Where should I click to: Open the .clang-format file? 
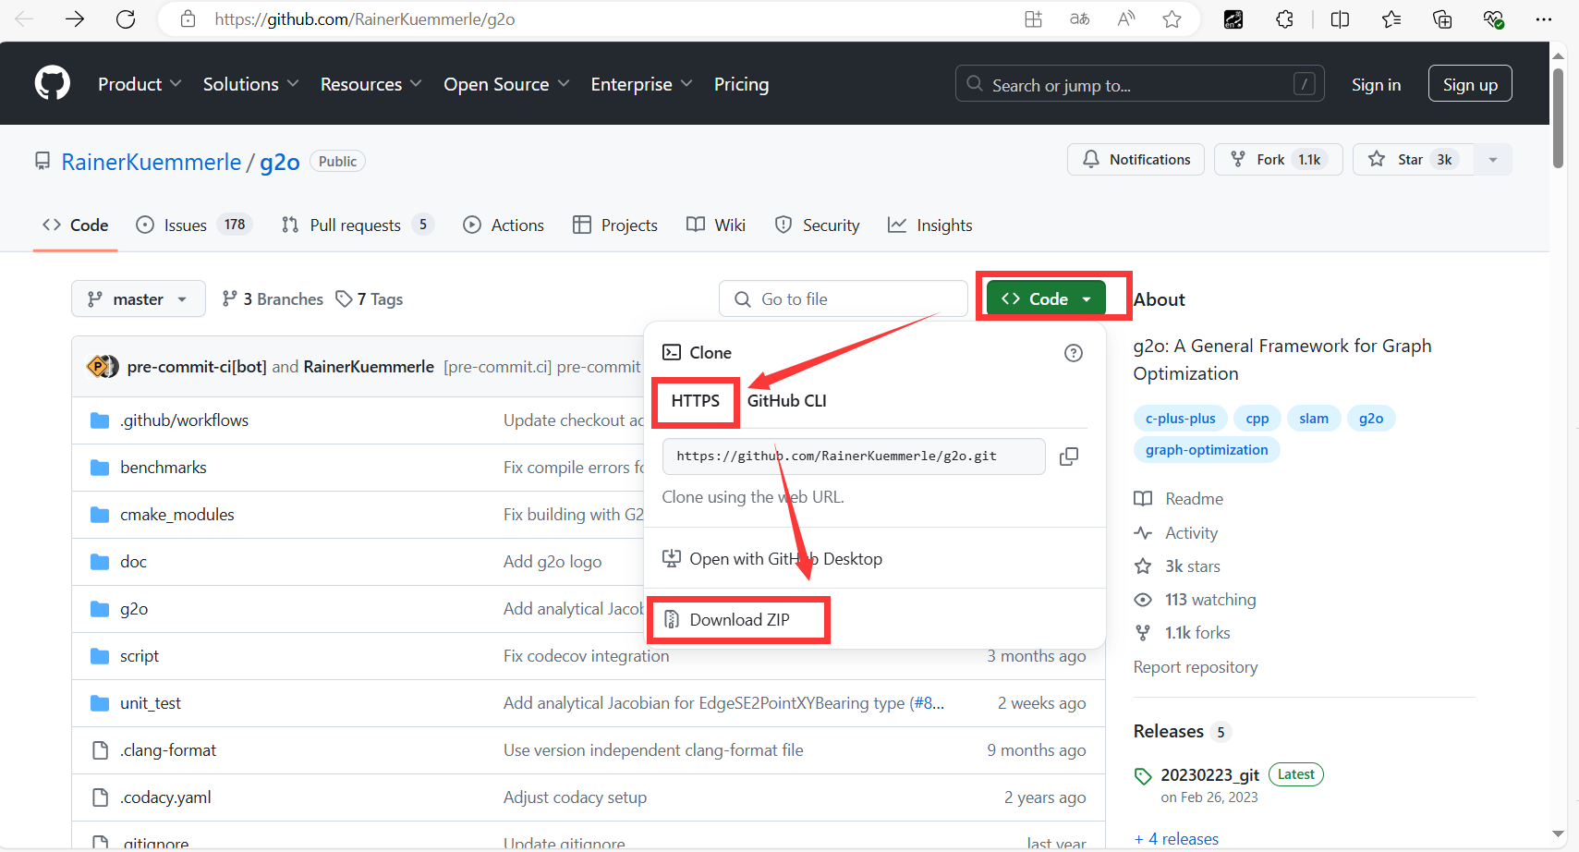coord(168,750)
